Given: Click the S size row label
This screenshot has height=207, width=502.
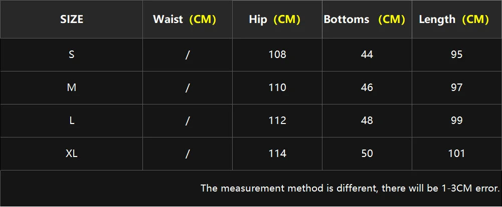Looking at the screenshot, I should coord(72,54).
